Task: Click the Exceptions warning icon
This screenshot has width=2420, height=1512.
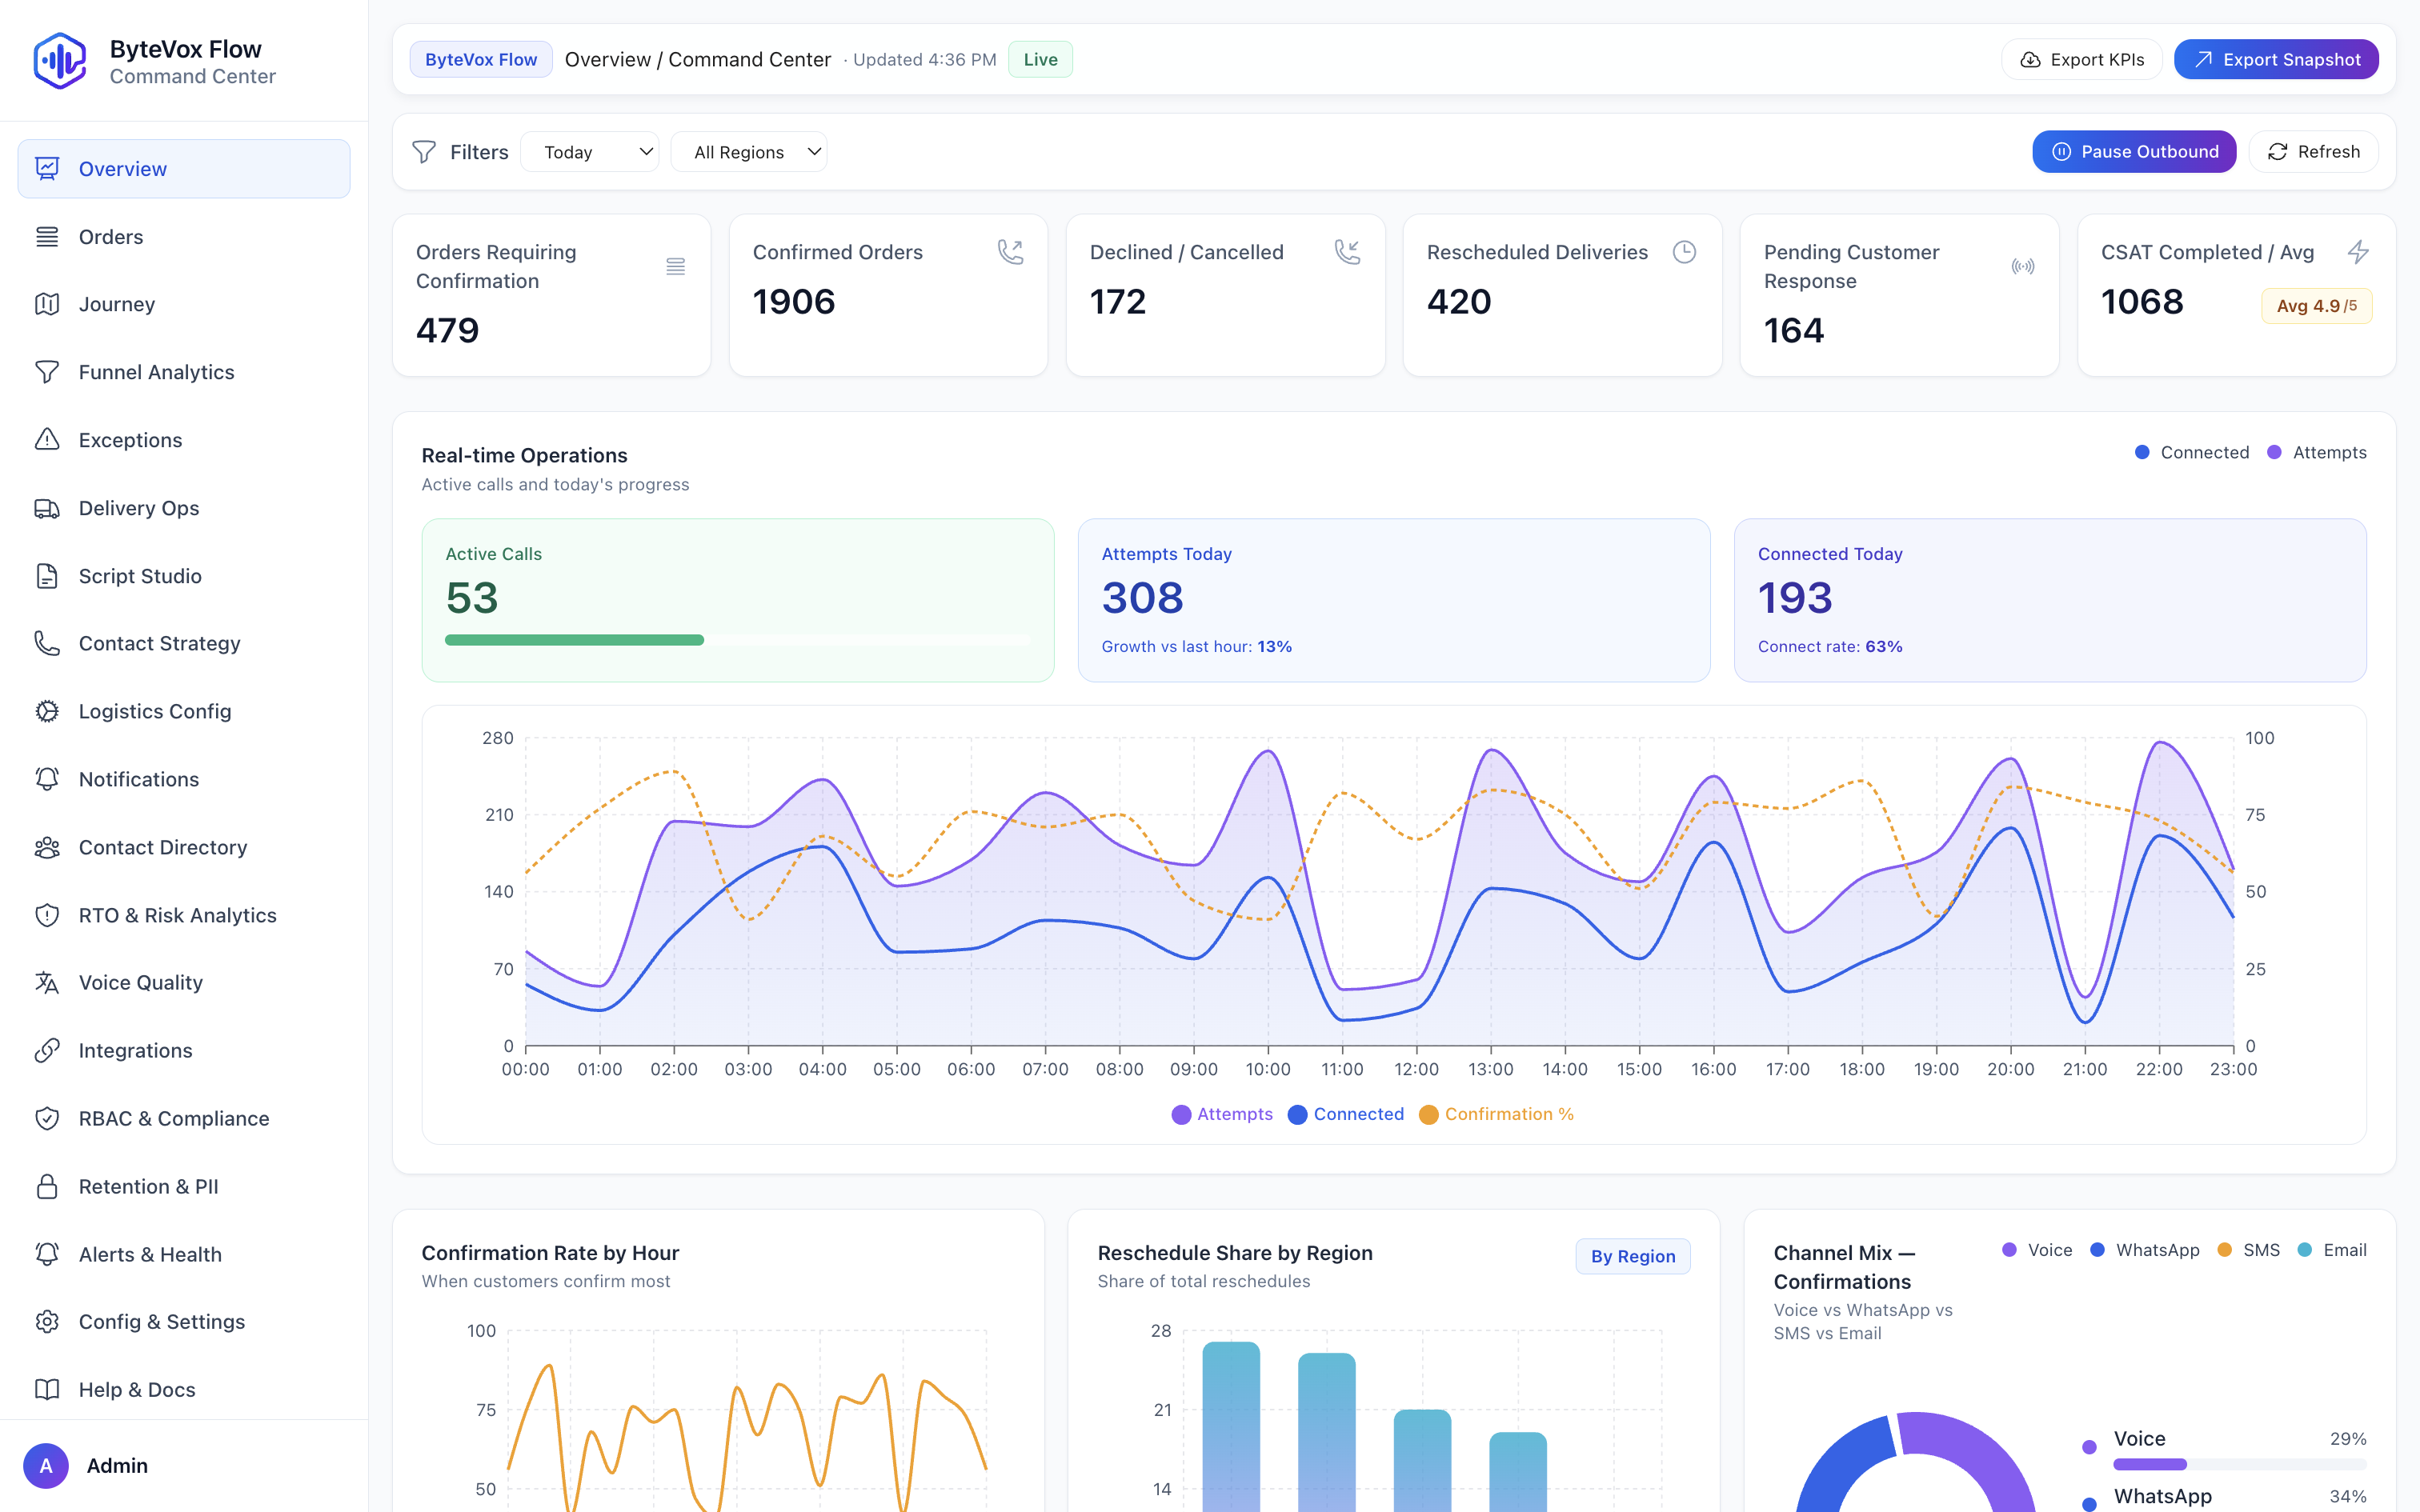Action: click(x=47, y=439)
